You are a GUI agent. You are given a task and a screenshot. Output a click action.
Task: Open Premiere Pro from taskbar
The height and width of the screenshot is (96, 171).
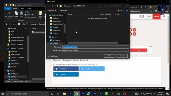coord(71,94)
